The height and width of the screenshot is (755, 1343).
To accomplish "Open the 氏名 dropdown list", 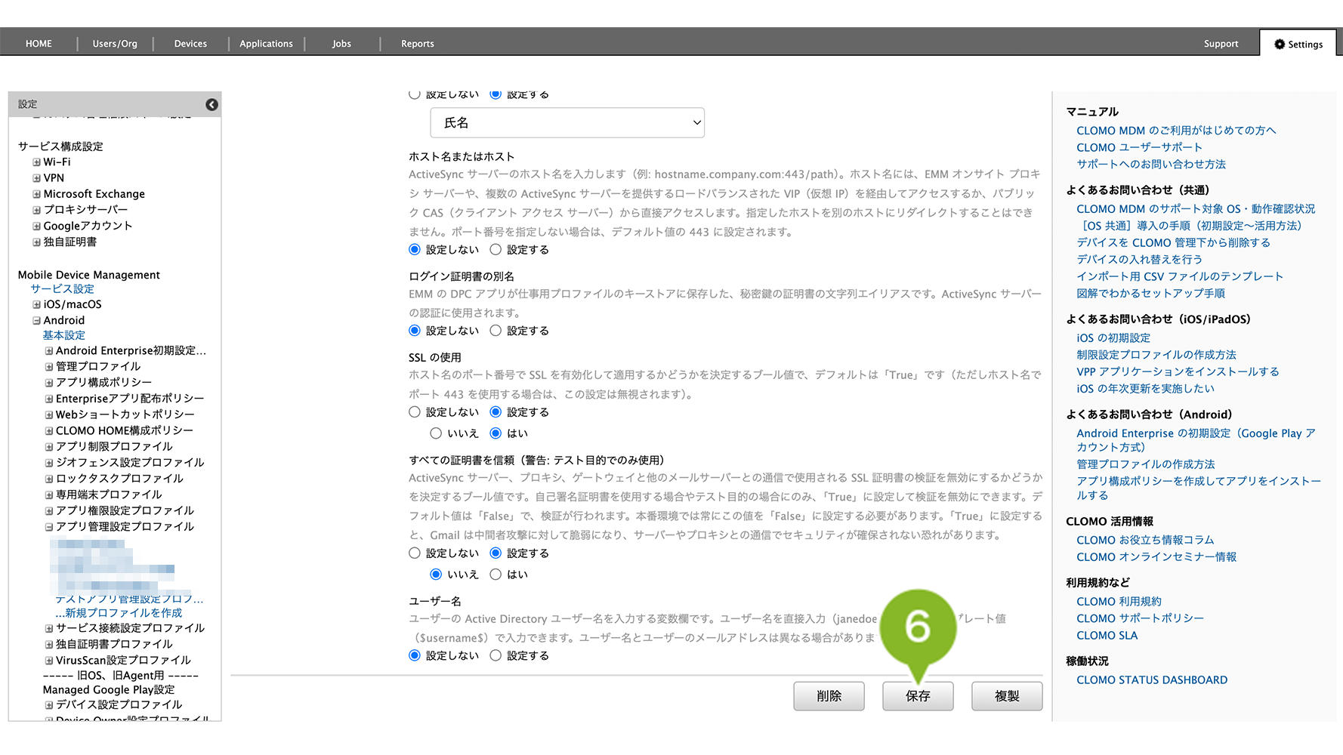I will pos(567,123).
